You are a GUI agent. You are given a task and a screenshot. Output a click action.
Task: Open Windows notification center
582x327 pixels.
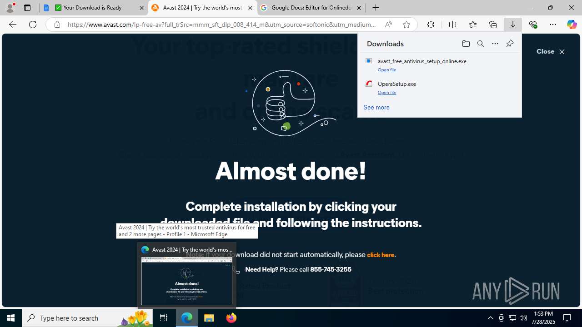[567, 318]
